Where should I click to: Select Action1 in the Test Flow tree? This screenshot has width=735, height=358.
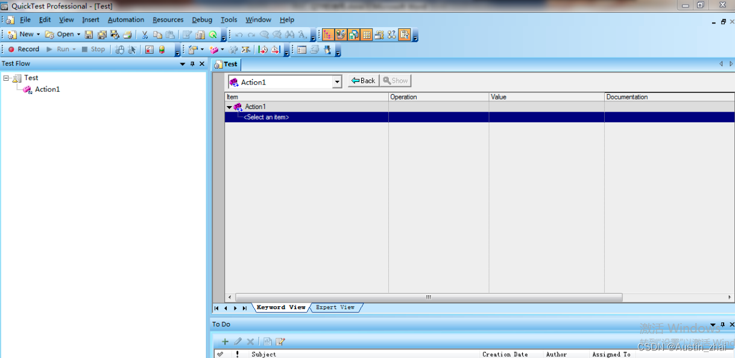click(47, 89)
